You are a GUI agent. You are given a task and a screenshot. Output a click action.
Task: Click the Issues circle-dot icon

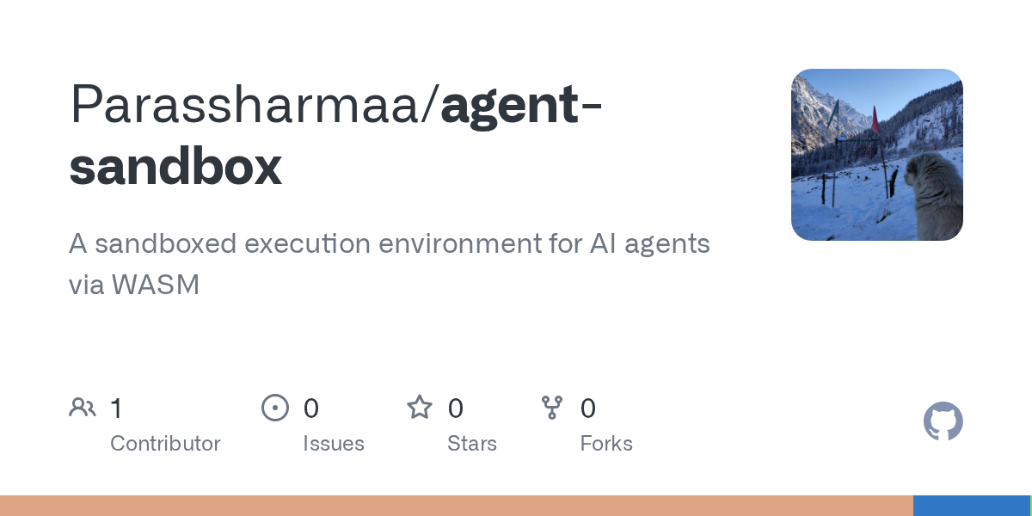click(274, 408)
